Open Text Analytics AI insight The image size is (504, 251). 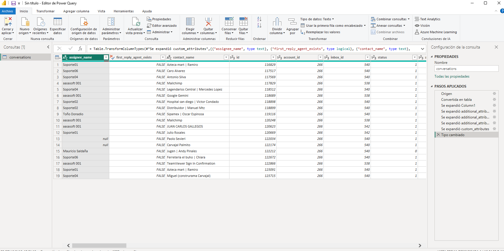point(428,19)
